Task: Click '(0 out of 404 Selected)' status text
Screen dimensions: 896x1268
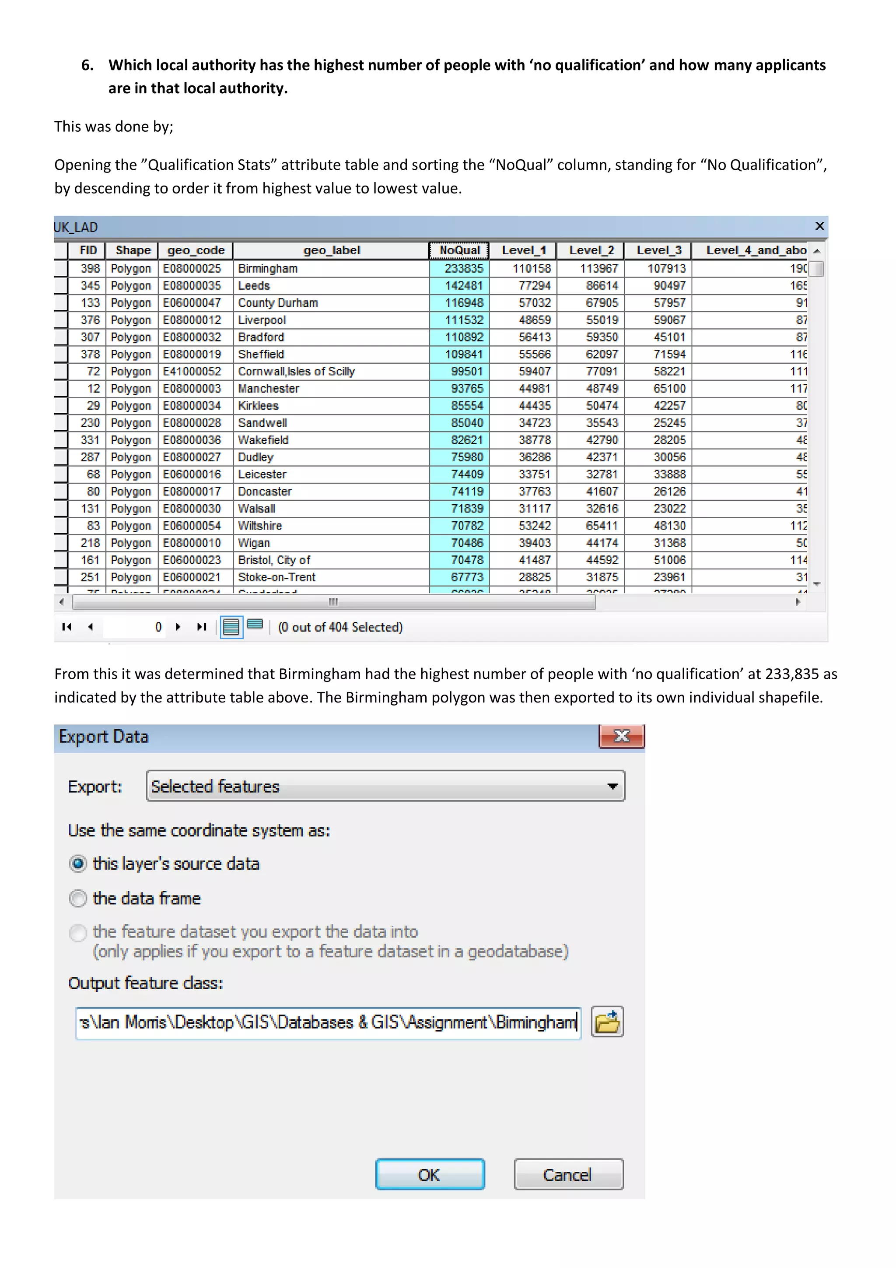Action: click(340, 627)
